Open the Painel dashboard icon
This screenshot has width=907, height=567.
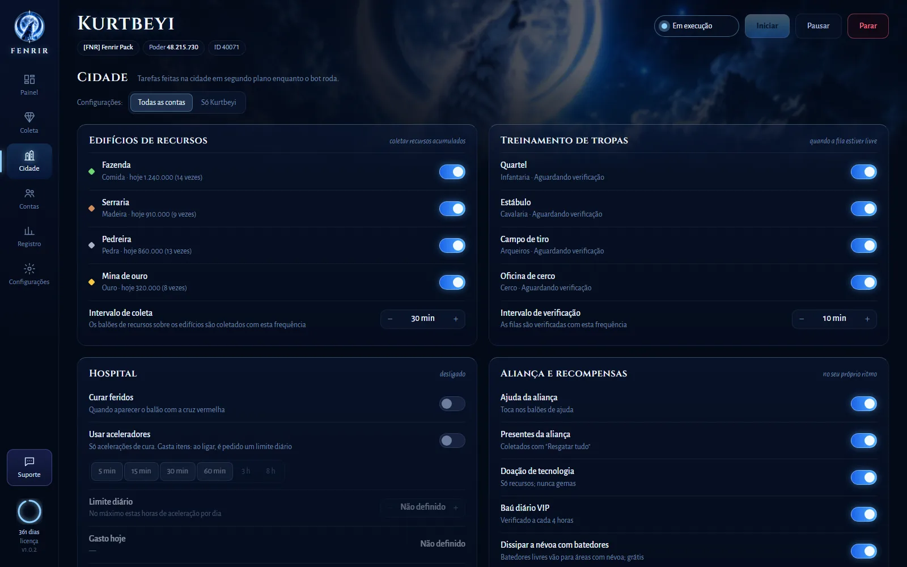tap(29, 79)
